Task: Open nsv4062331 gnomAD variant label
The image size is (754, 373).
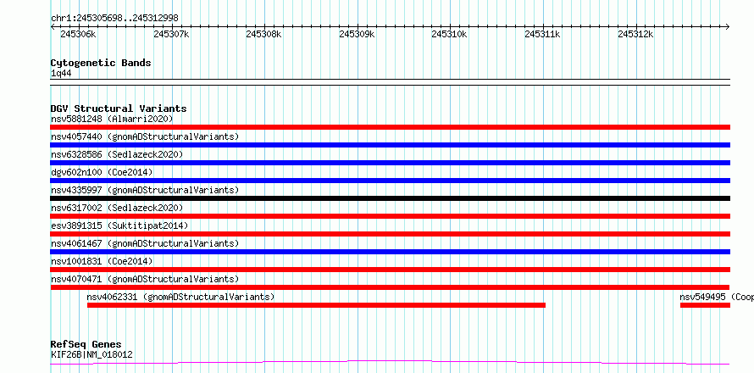Action: 180,297
